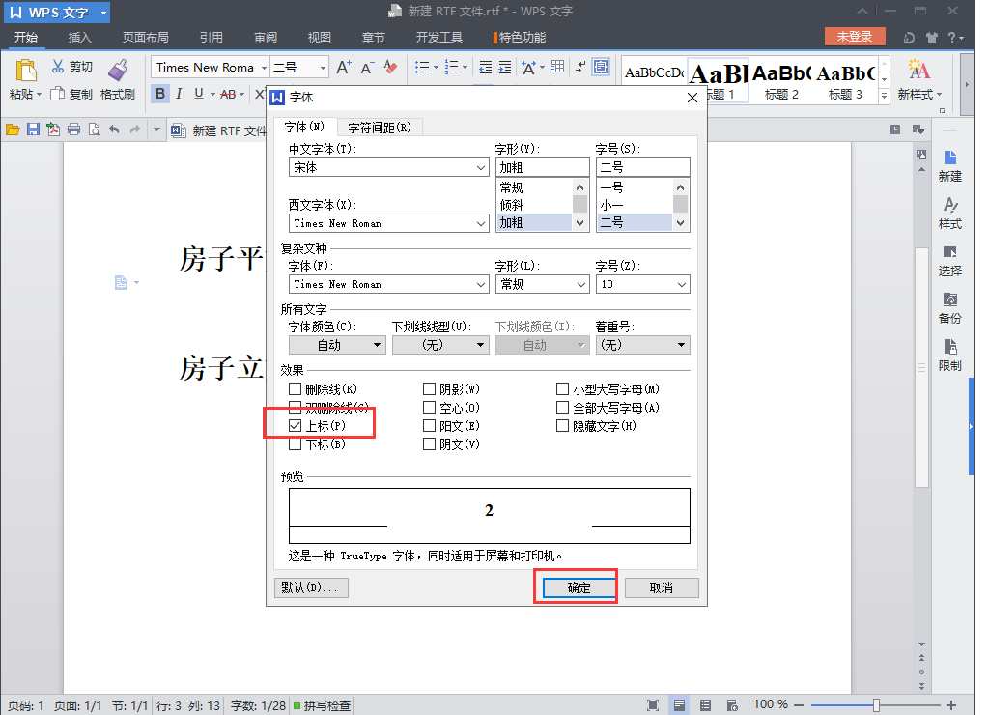
Task: Enable the 全部大写字母 checkbox
Action: click(x=563, y=408)
